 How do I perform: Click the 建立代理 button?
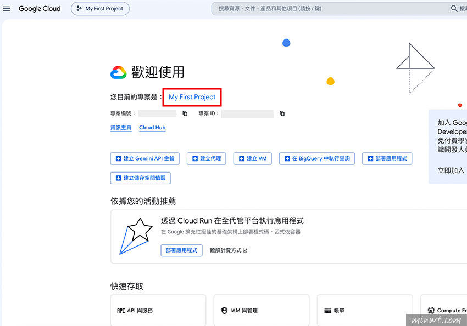coord(207,158)
